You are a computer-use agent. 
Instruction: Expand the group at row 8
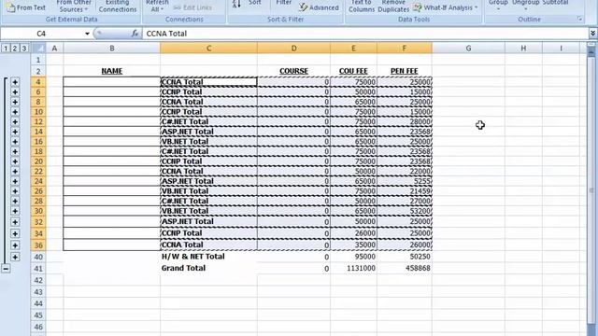[15, 102]
